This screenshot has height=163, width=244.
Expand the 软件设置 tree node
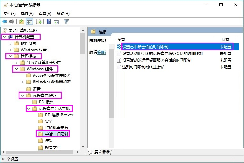pyautogui.click(x=10, y=43)
